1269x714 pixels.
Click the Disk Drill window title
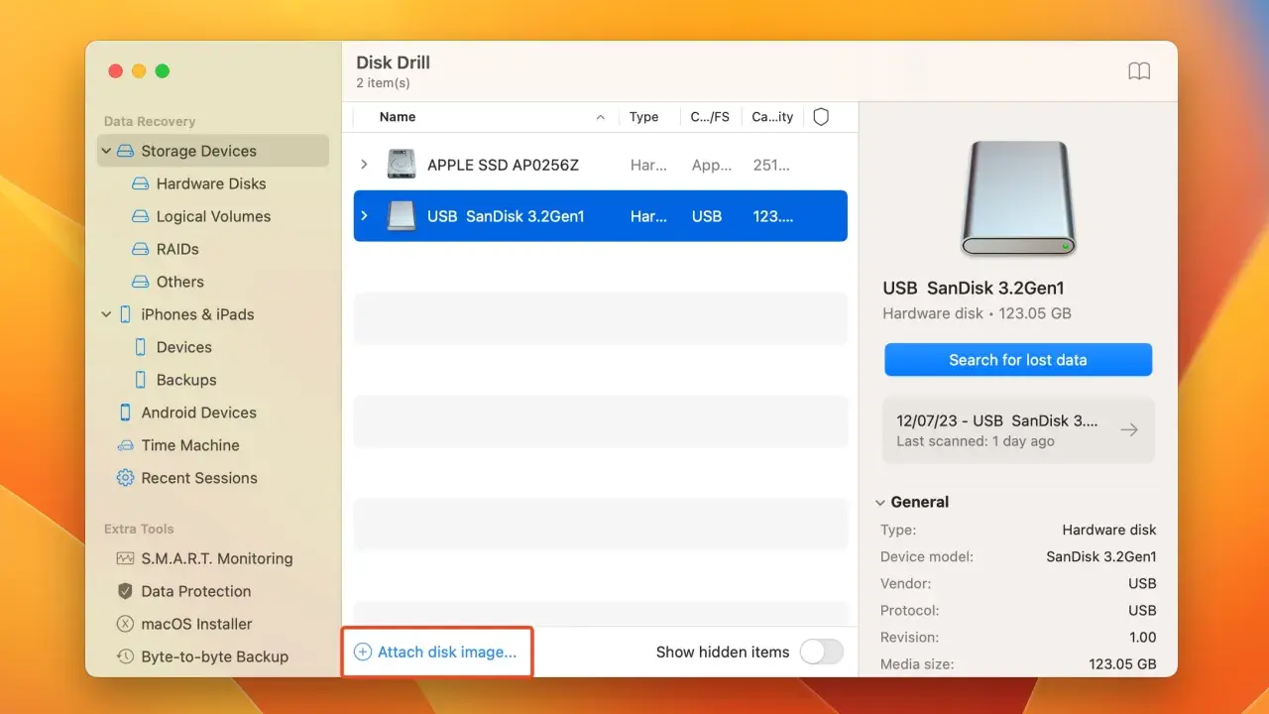(x=394, y=62)
